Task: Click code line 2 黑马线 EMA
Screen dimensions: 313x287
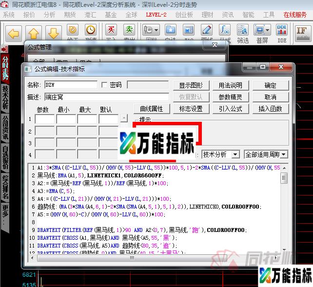Action: (100, 175)
